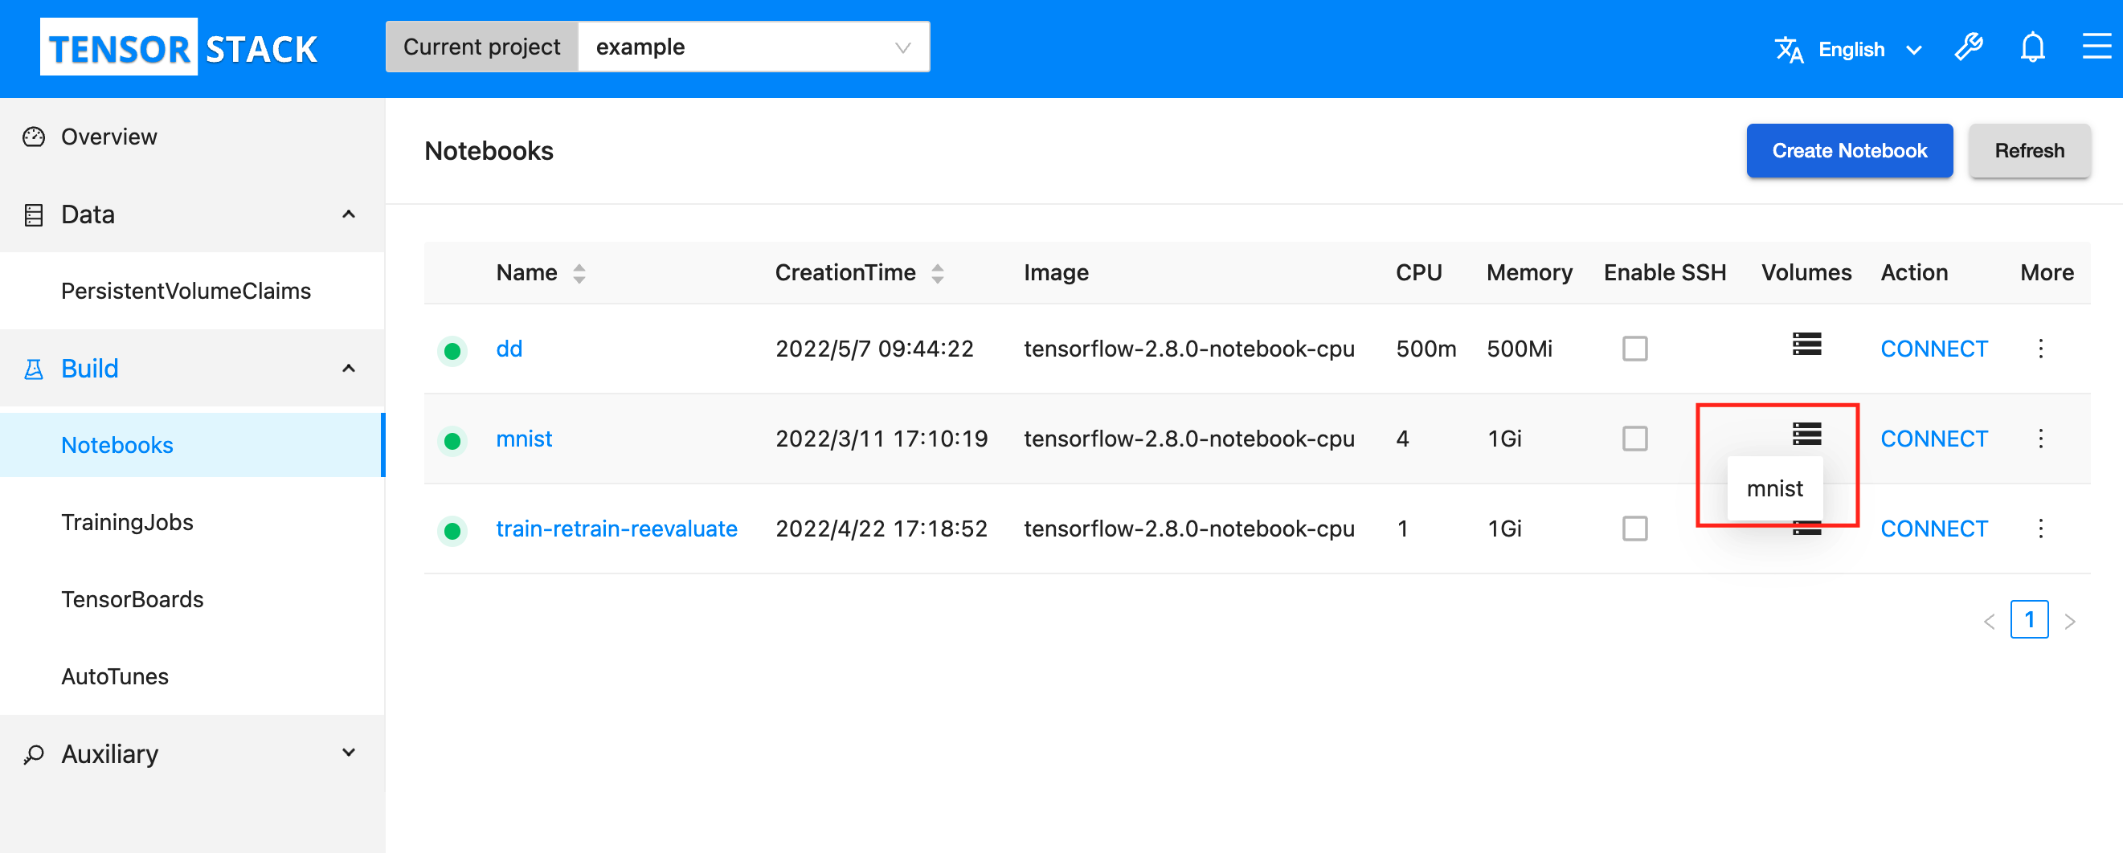Sort notebooks by CreationTime
Screen dimensions: 2123x853
click(937, 274)
